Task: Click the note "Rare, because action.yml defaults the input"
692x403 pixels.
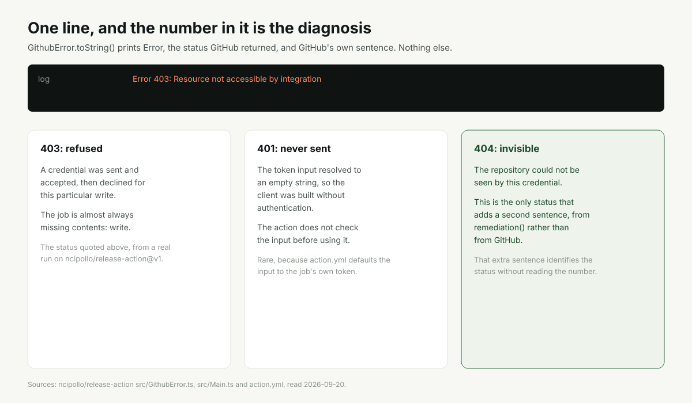Action: point(324,265)
